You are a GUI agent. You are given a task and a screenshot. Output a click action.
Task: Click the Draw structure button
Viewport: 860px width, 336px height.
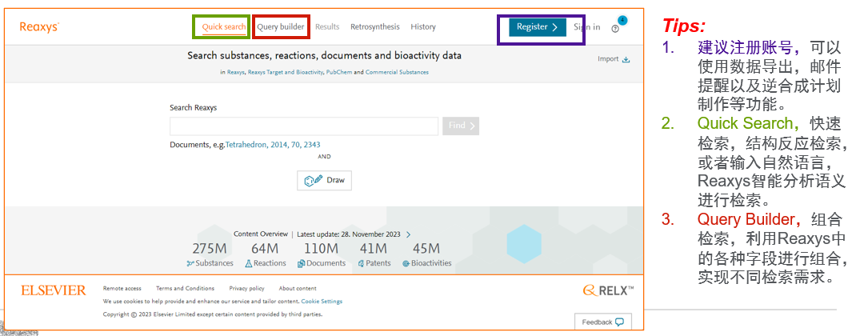coord(324,180)
